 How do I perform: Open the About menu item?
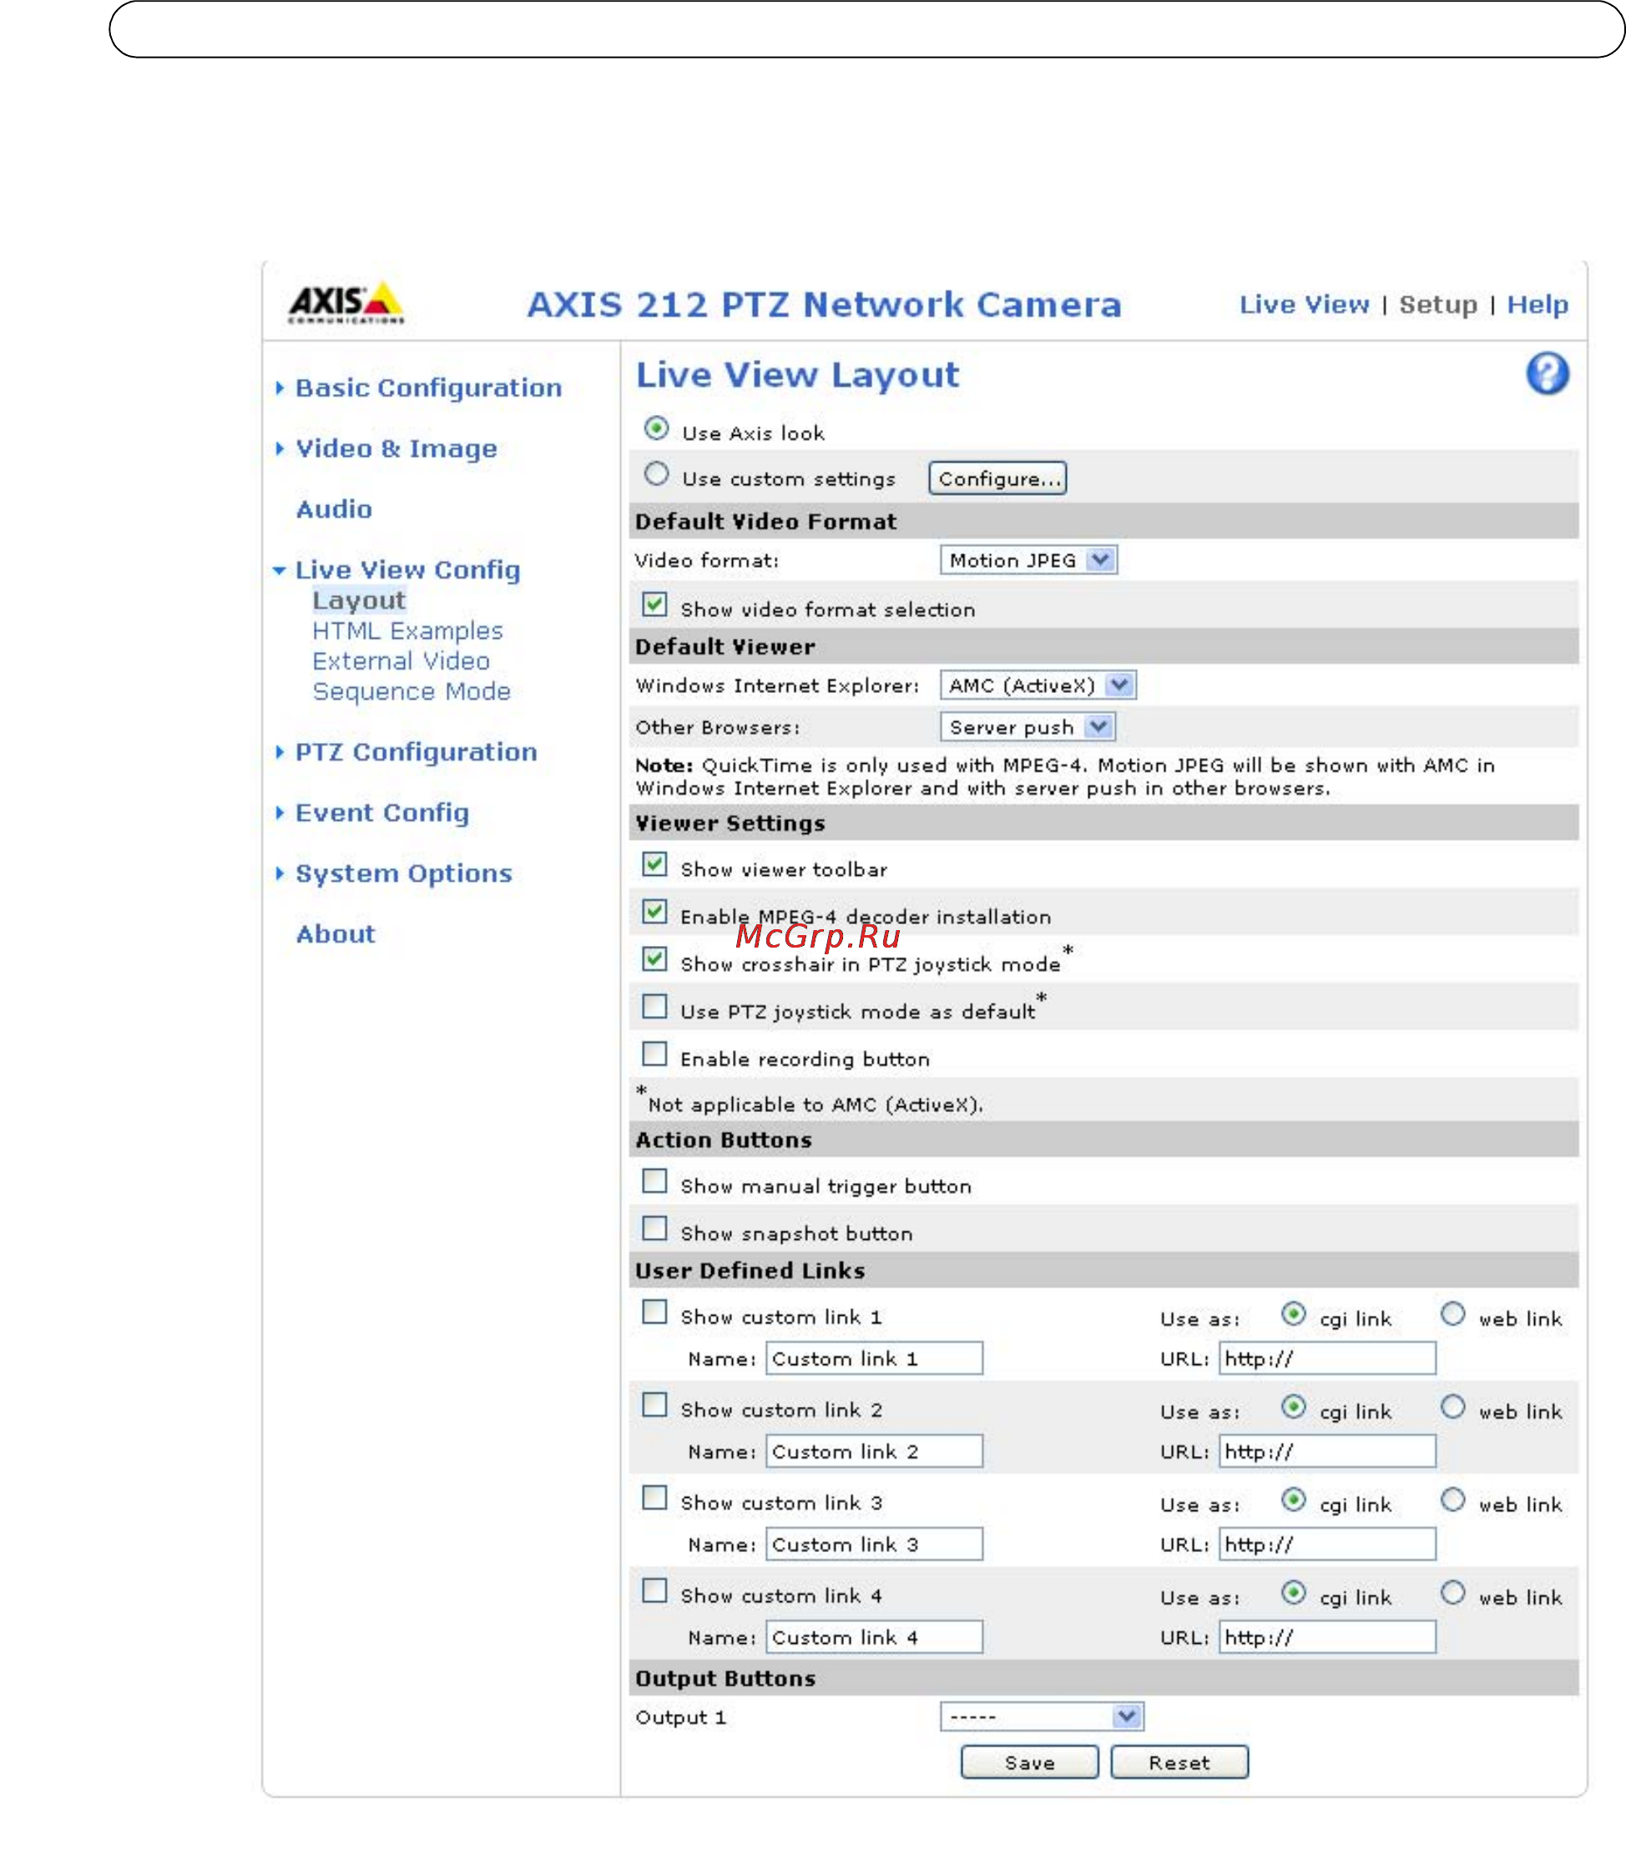pos(335,933)
